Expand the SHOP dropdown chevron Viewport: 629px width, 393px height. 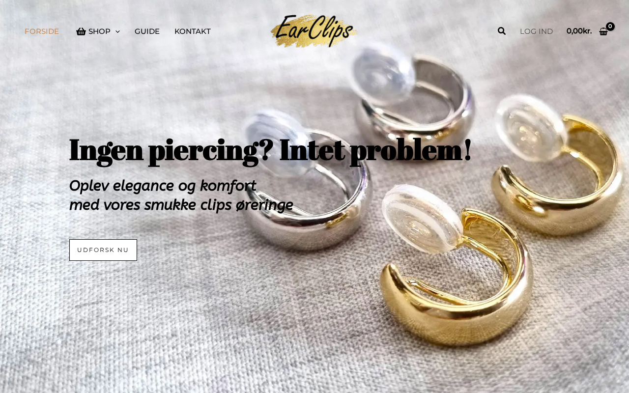pos(117,31)
